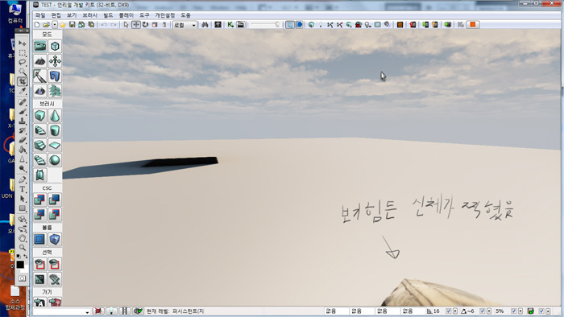Activate Mesh Paint mode icon

point(40,76)
